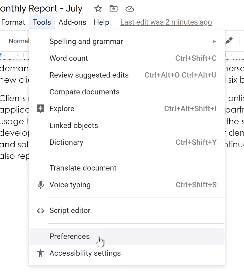244x275 pixels.
Task: Click the document title to rename it
Action: click(x=42, y=8)
